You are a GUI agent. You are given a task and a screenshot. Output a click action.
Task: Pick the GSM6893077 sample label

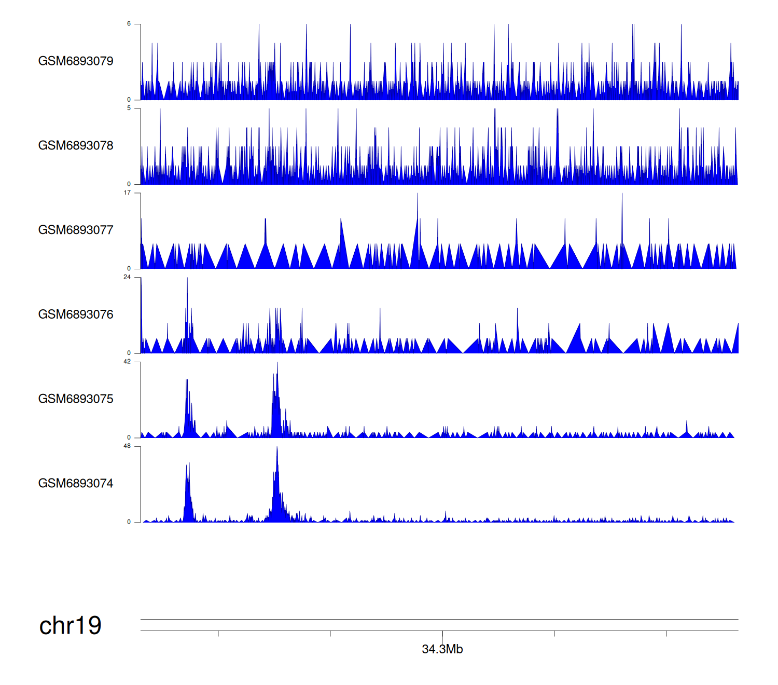point(76,230)
